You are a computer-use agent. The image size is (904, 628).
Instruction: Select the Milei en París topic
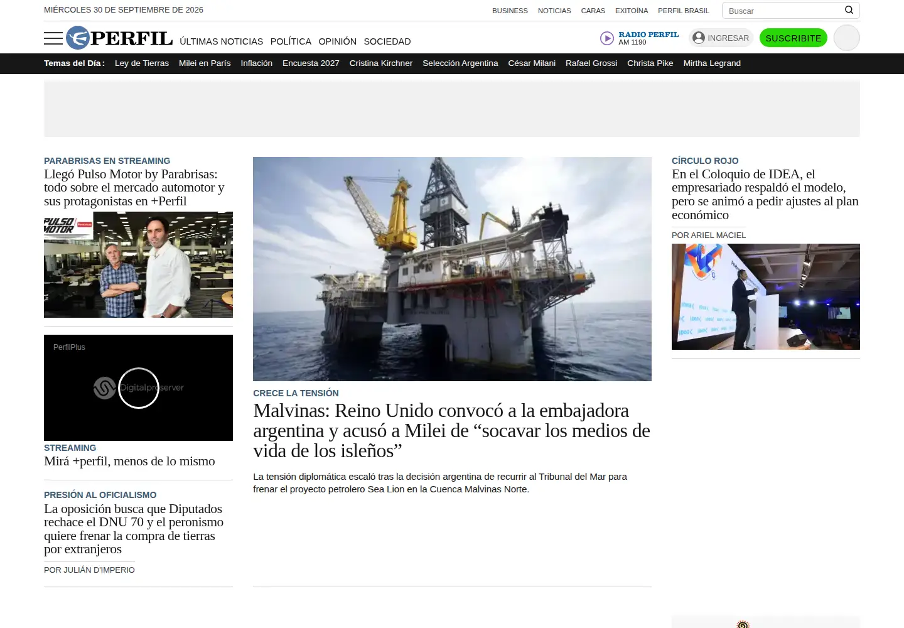tap(205, 63)
